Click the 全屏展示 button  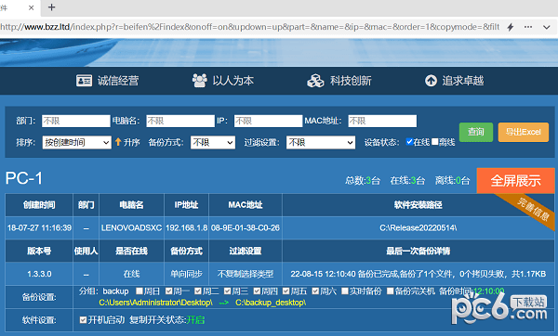click(x=515, y=180)
